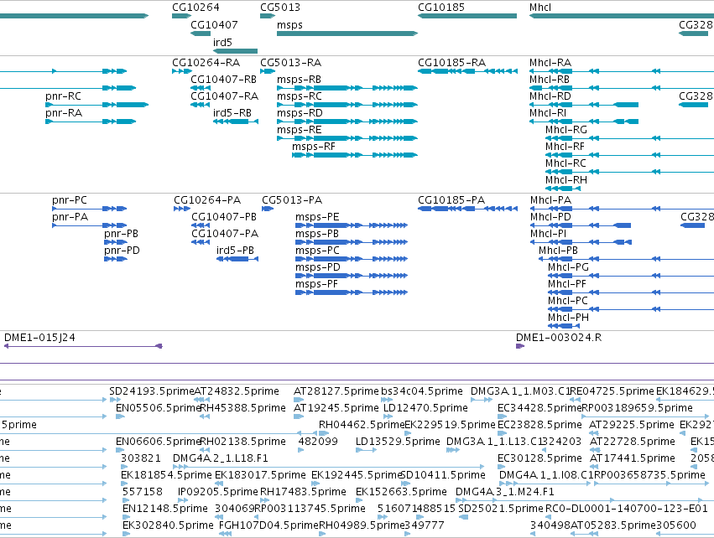
Task: Open the CG5013 gene label
Action: point(280,8)
